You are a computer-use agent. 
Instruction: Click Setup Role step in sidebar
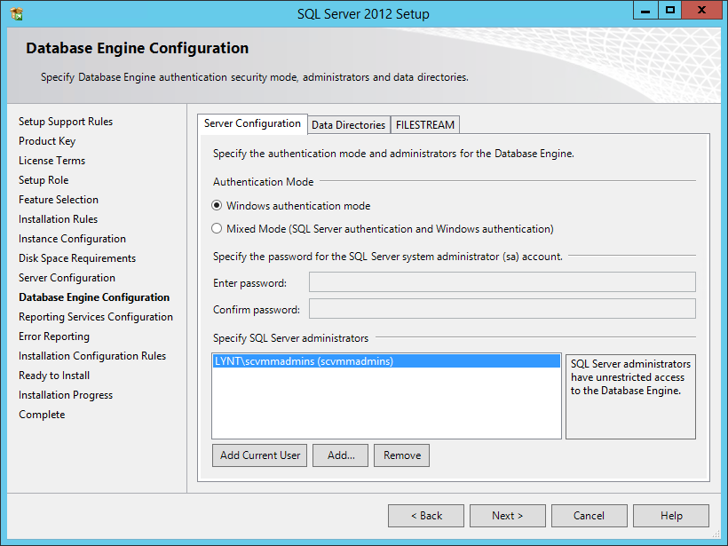point(44,180)
